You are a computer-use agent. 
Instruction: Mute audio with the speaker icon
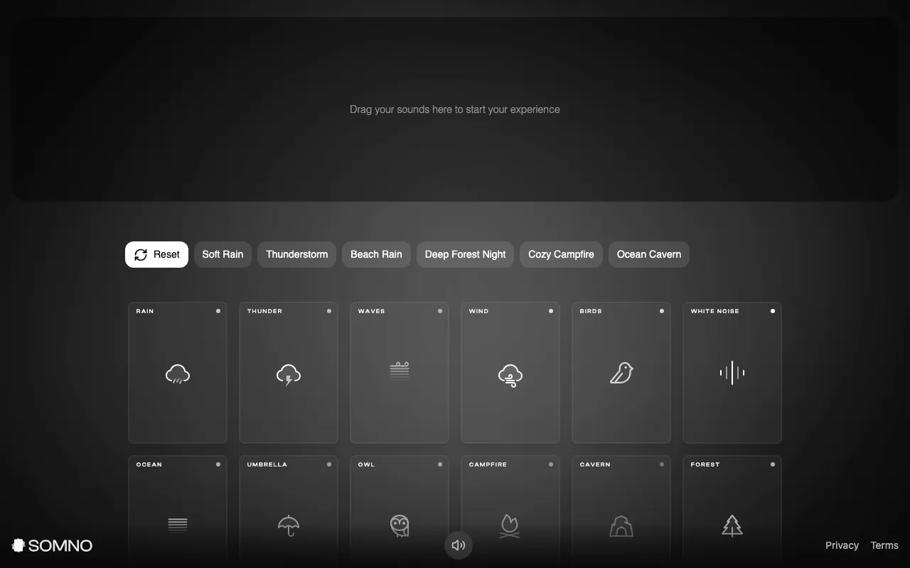click(x=459, y=545)
